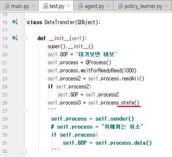Click the Python file icon on policy_learner.py tab
Screen dimensions: 172x157
[121, 6]
